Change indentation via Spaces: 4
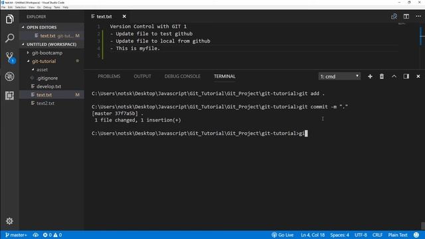 click(x=339, y=235)
